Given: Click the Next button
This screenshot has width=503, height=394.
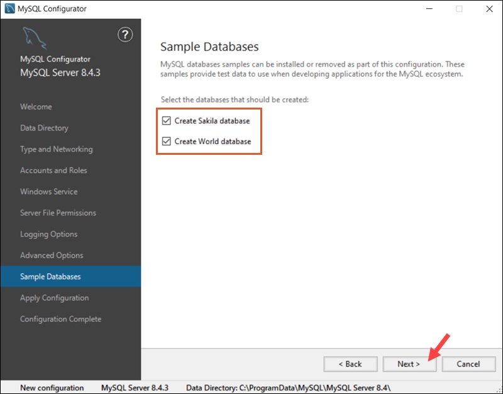Looking at the screenshot, I should point(409,364).
